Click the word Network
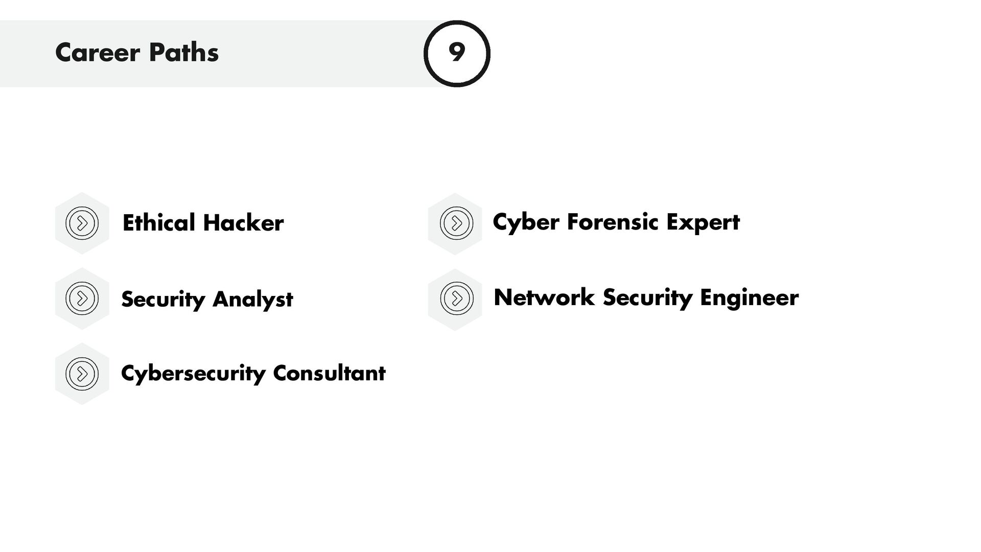Viewport: 981px width, 552px height. 544,297
